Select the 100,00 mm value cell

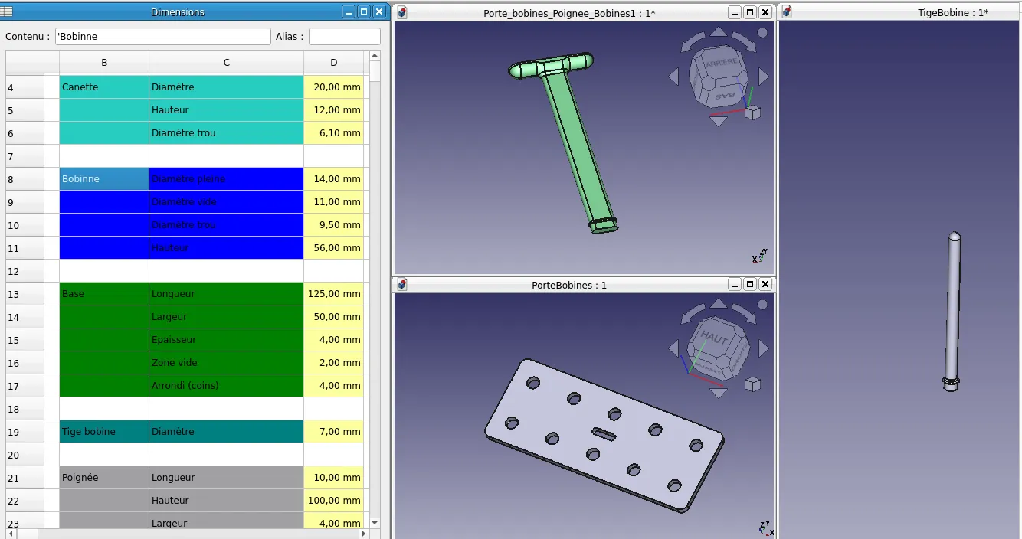334,501
